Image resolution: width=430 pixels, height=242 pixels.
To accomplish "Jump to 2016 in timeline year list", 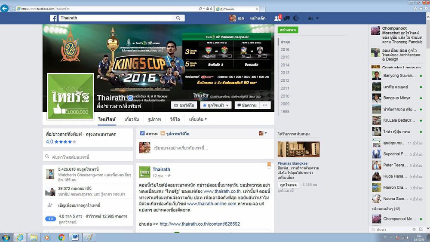I will pyautogui.click(x=285, y=49).
